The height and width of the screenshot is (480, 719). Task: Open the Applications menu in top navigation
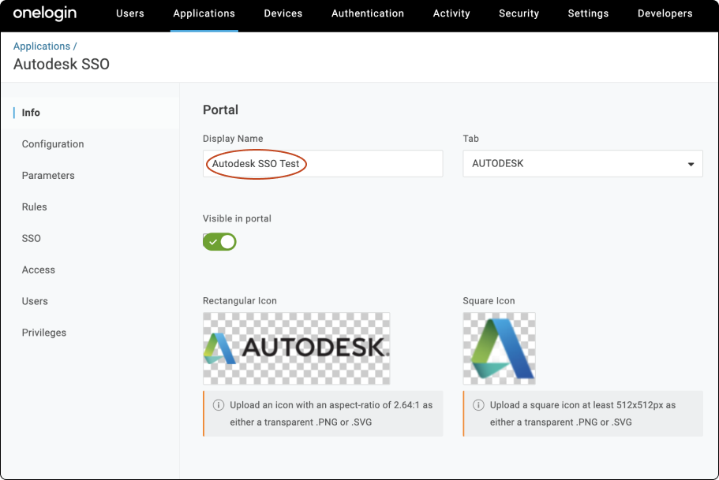pos(204,13)
